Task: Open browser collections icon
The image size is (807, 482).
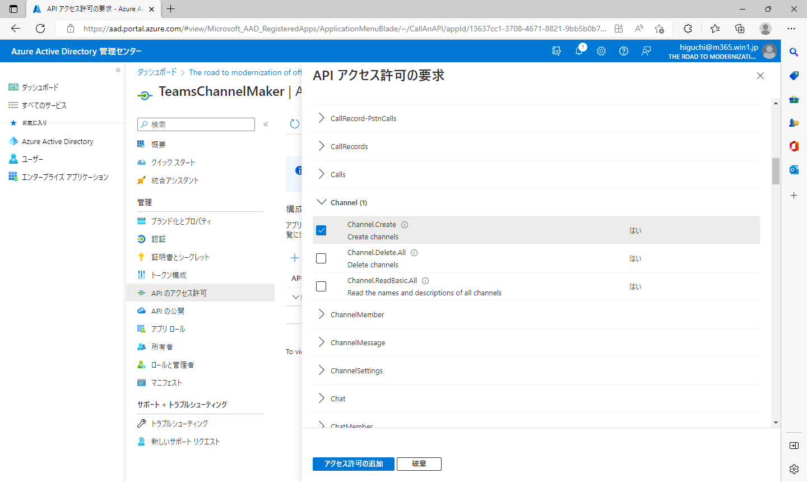Action: pyautogui.click(x=740, y=29)
